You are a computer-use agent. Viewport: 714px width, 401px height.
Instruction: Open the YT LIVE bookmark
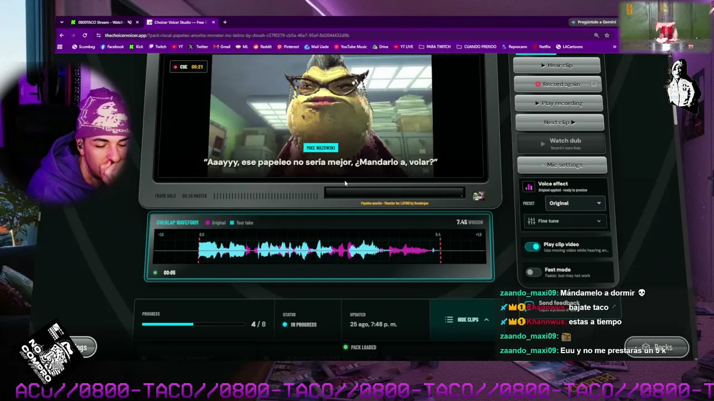pyautogui.click(x=403, y=47)
